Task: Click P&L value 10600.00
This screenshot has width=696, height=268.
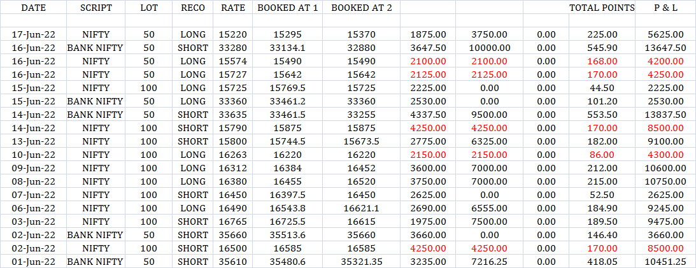Action: [x=665, y=168]
